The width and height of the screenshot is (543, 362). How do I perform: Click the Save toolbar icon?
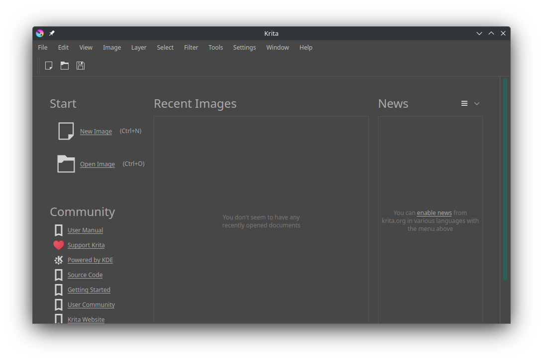point(81,66)
